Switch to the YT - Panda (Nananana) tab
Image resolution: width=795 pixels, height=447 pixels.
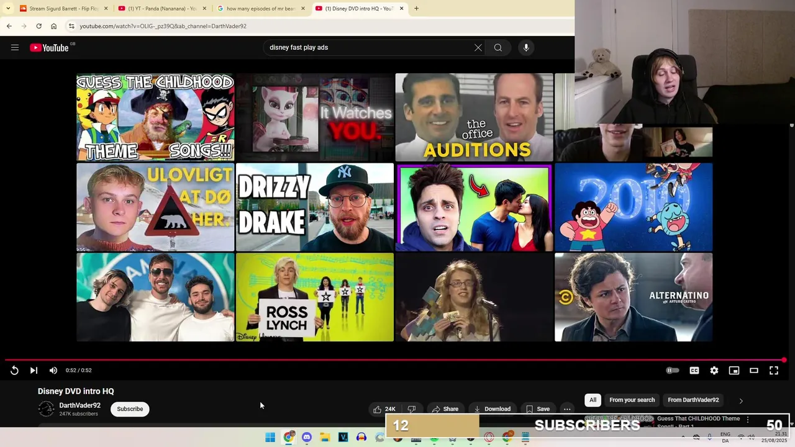[x=161, y=9]
